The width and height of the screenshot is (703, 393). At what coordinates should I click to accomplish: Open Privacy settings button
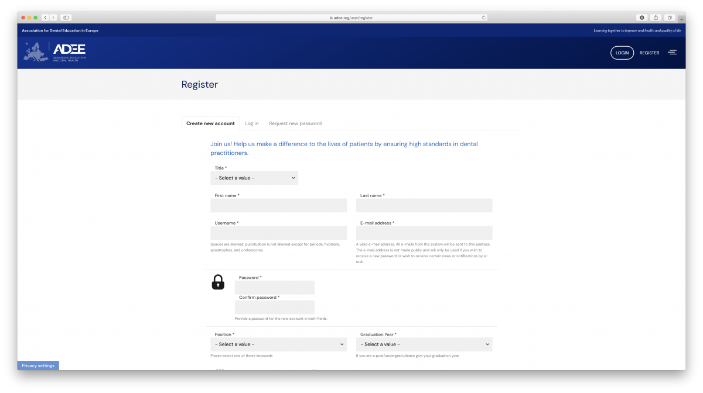click(38, 366)
